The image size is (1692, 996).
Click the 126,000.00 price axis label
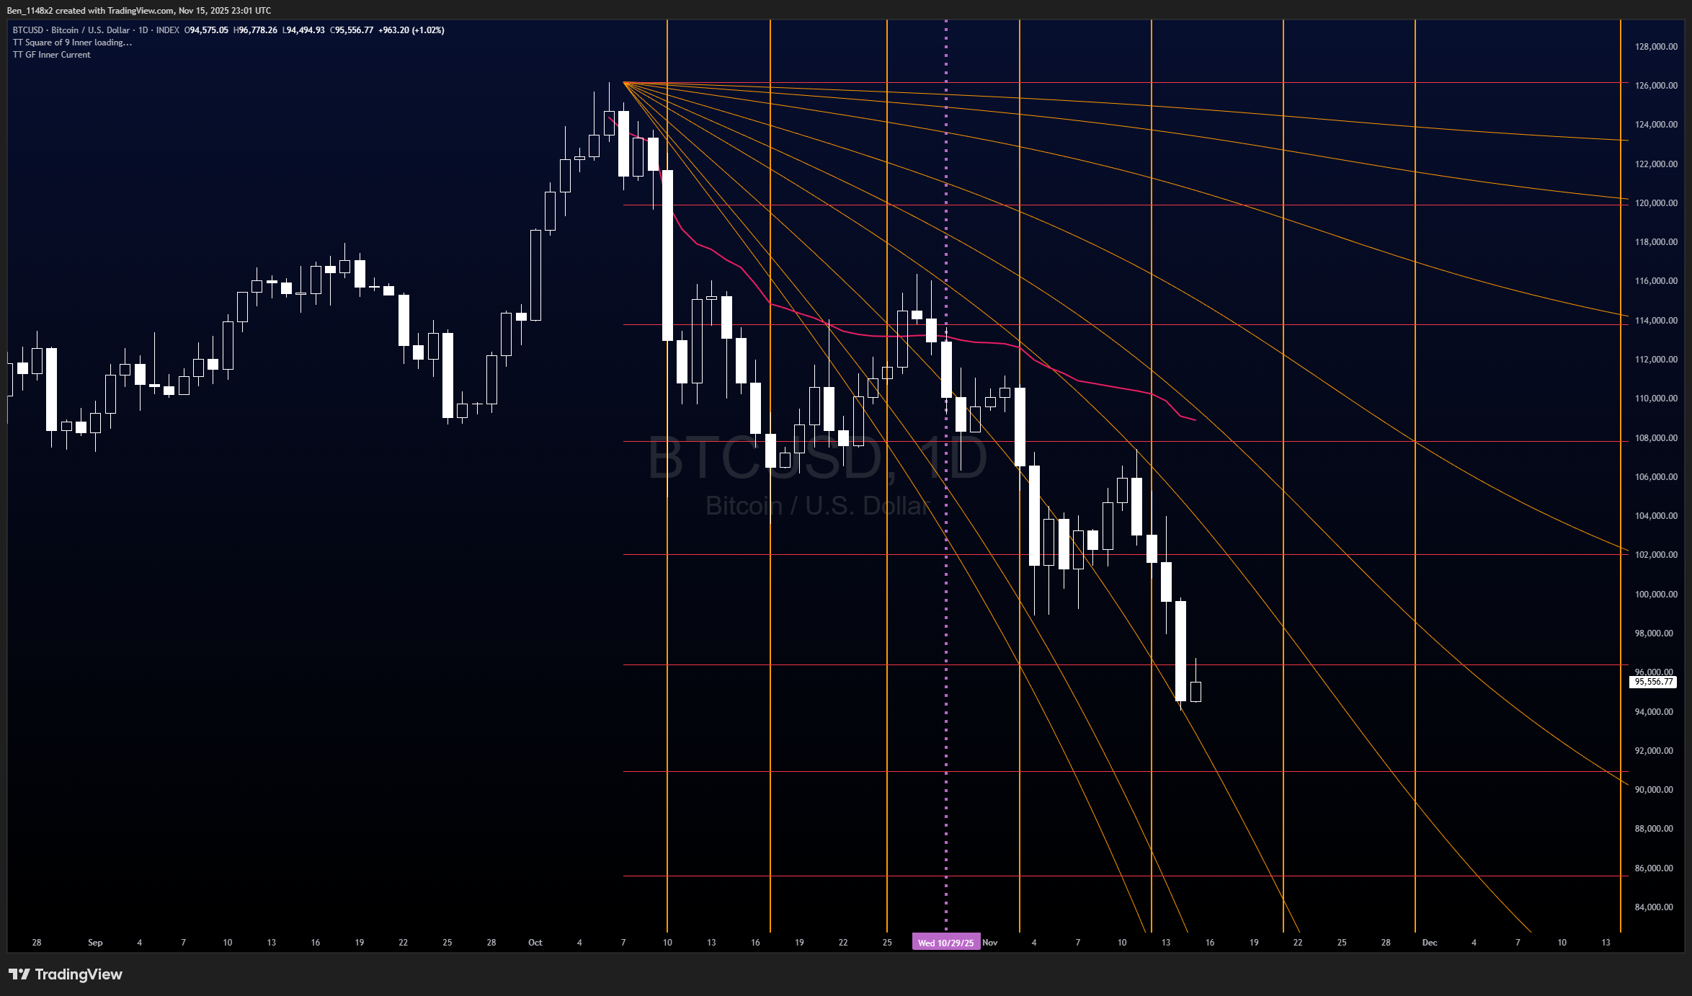point(1655,86)
